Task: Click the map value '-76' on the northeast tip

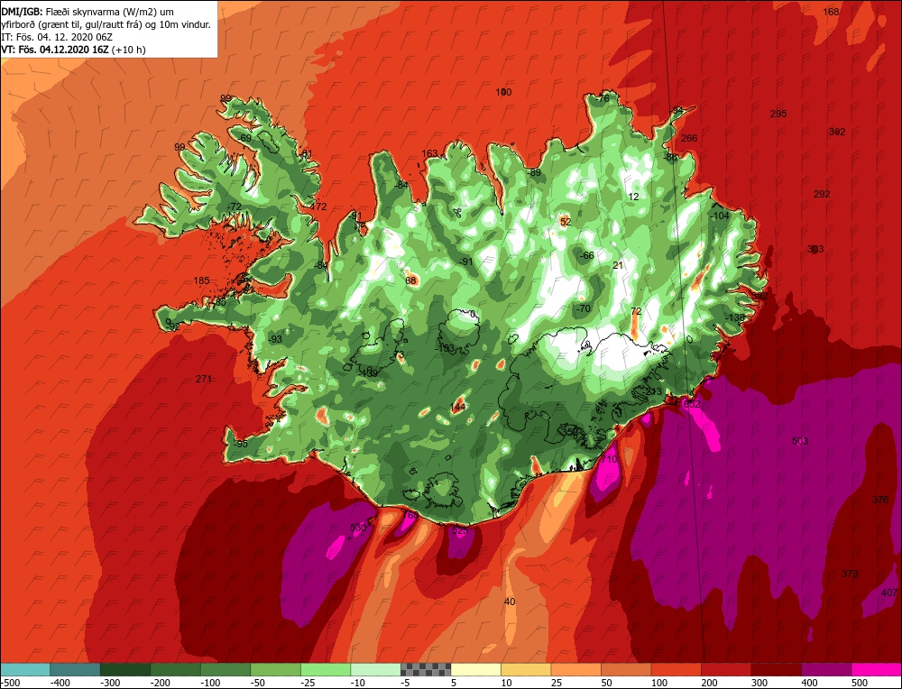Action: 602,98
